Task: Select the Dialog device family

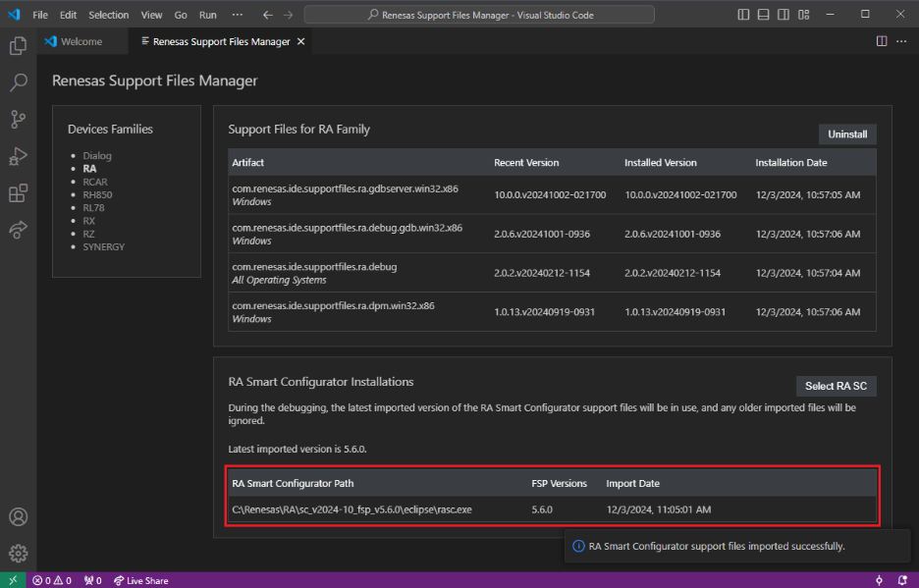Action: [96, 155]
